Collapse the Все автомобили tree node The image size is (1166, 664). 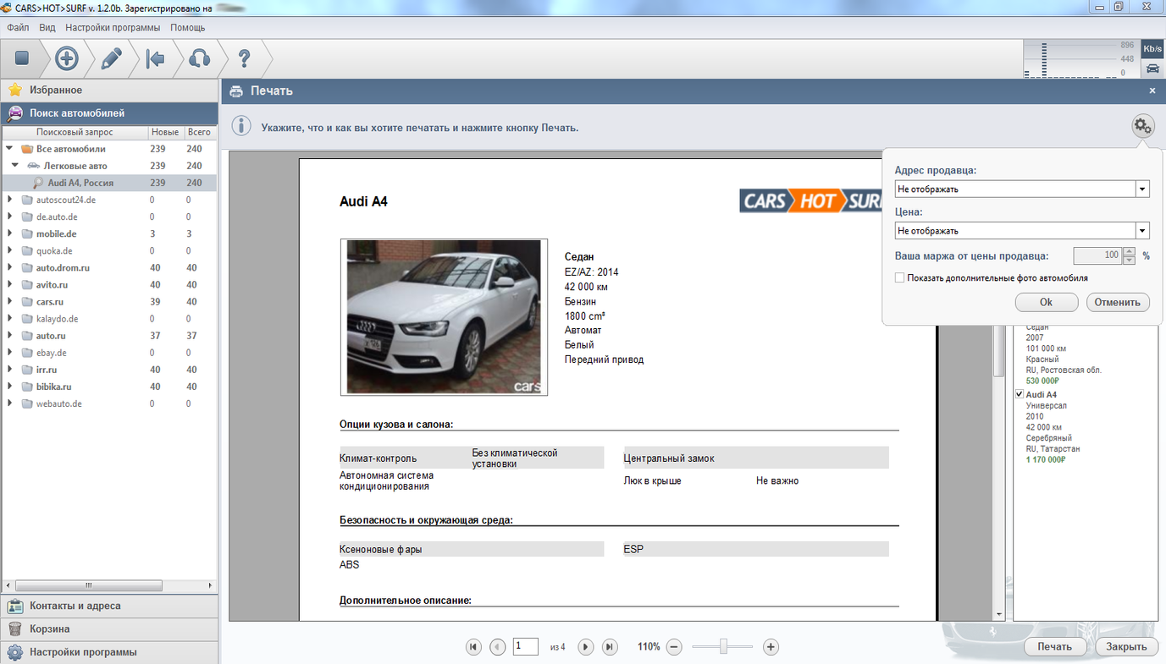click(x=9, y=149)
